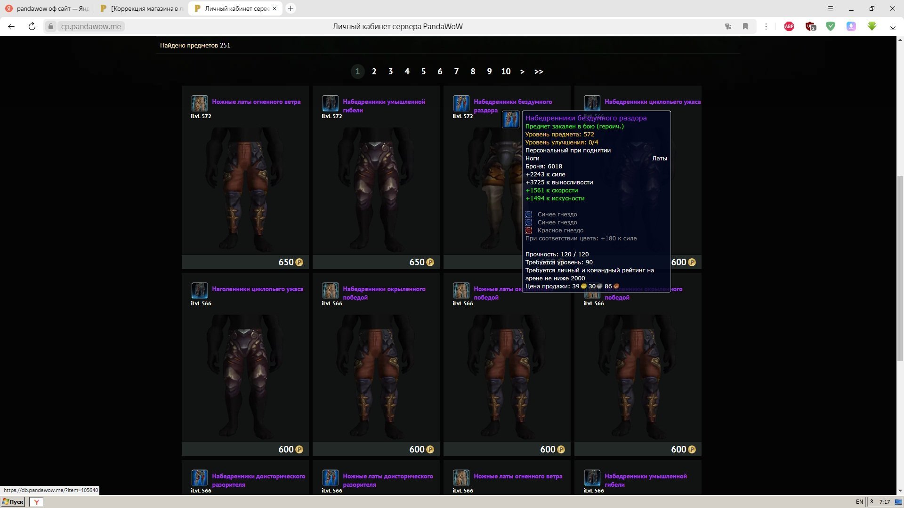The width and height of the screenshot is (904, 508).
Task: Go to page 5 of results
Action: [x=423, y=71]
